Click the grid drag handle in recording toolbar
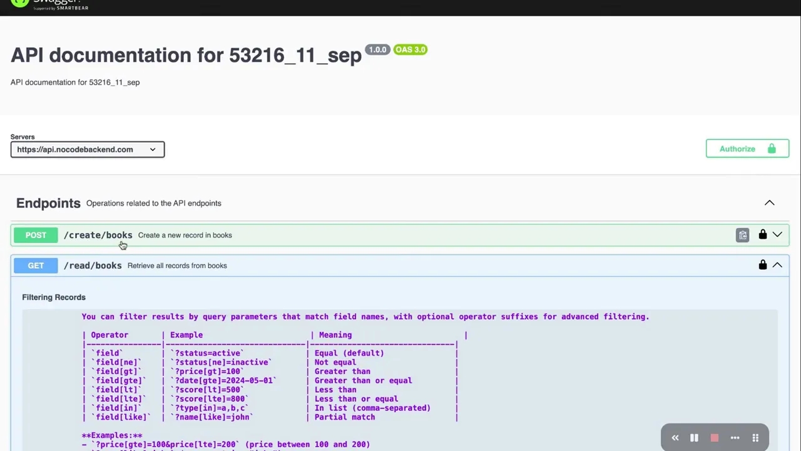Screen dimensions: 801x451 point(755,438)
